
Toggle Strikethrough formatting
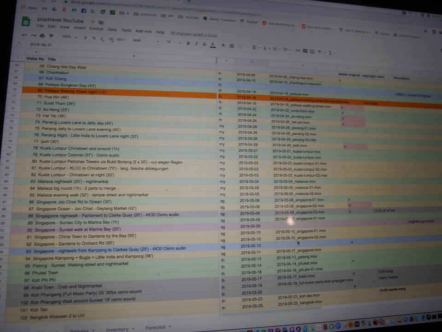(x=204, y=44)
